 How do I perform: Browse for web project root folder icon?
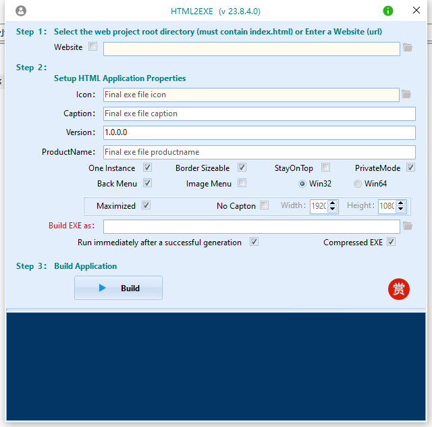tap(408, 47)
